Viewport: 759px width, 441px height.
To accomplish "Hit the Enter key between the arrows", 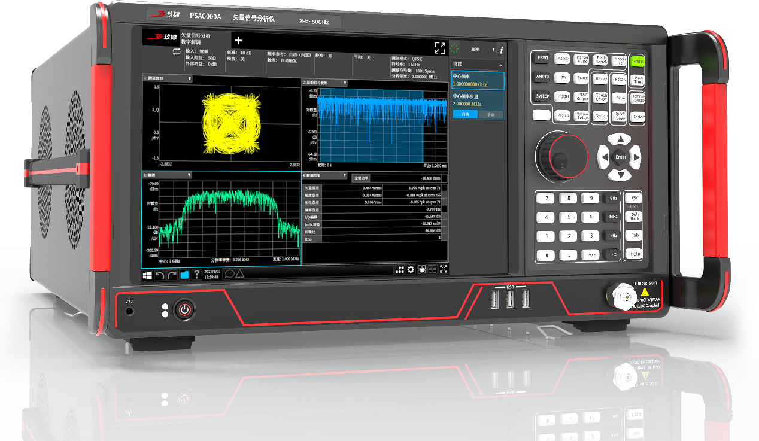I will (x=621, y=157).
